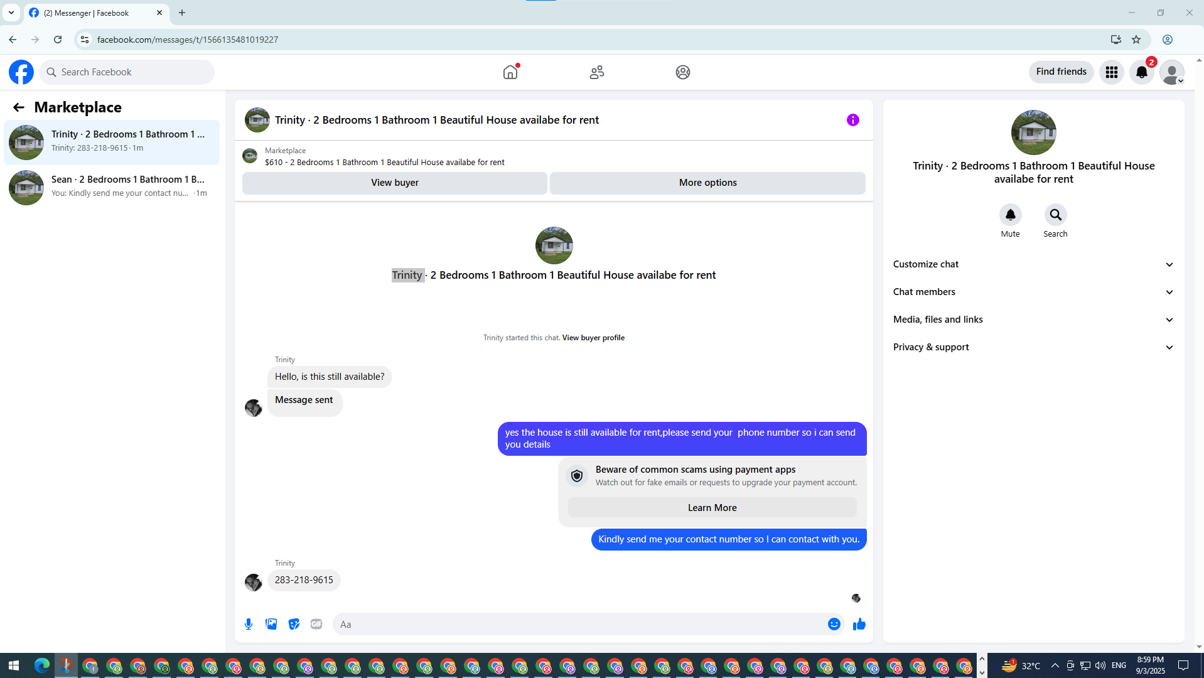Pick a GIF using the GIF icon
Screen dimensions: 1204x678
(x=316, y=624)
